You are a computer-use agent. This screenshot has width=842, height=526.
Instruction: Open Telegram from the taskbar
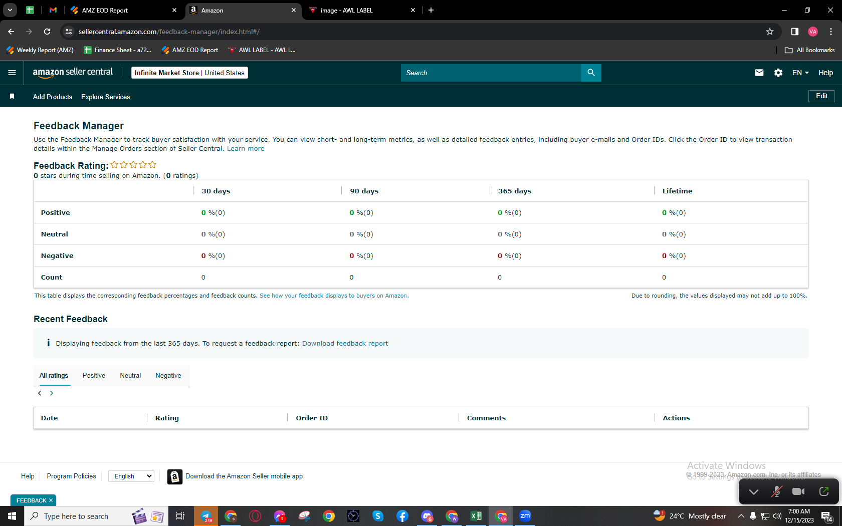[206, 516]
